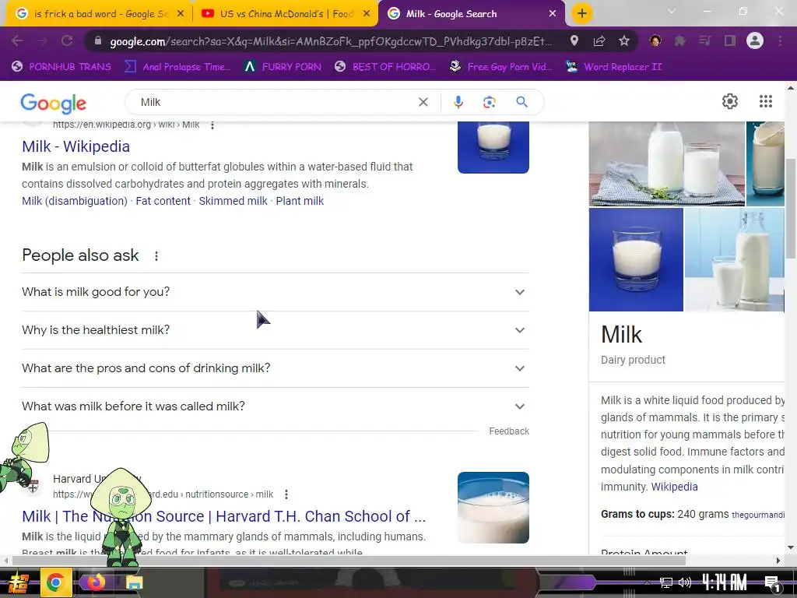Click horizontal scrollbar right arrow

(x=778, y=561)
